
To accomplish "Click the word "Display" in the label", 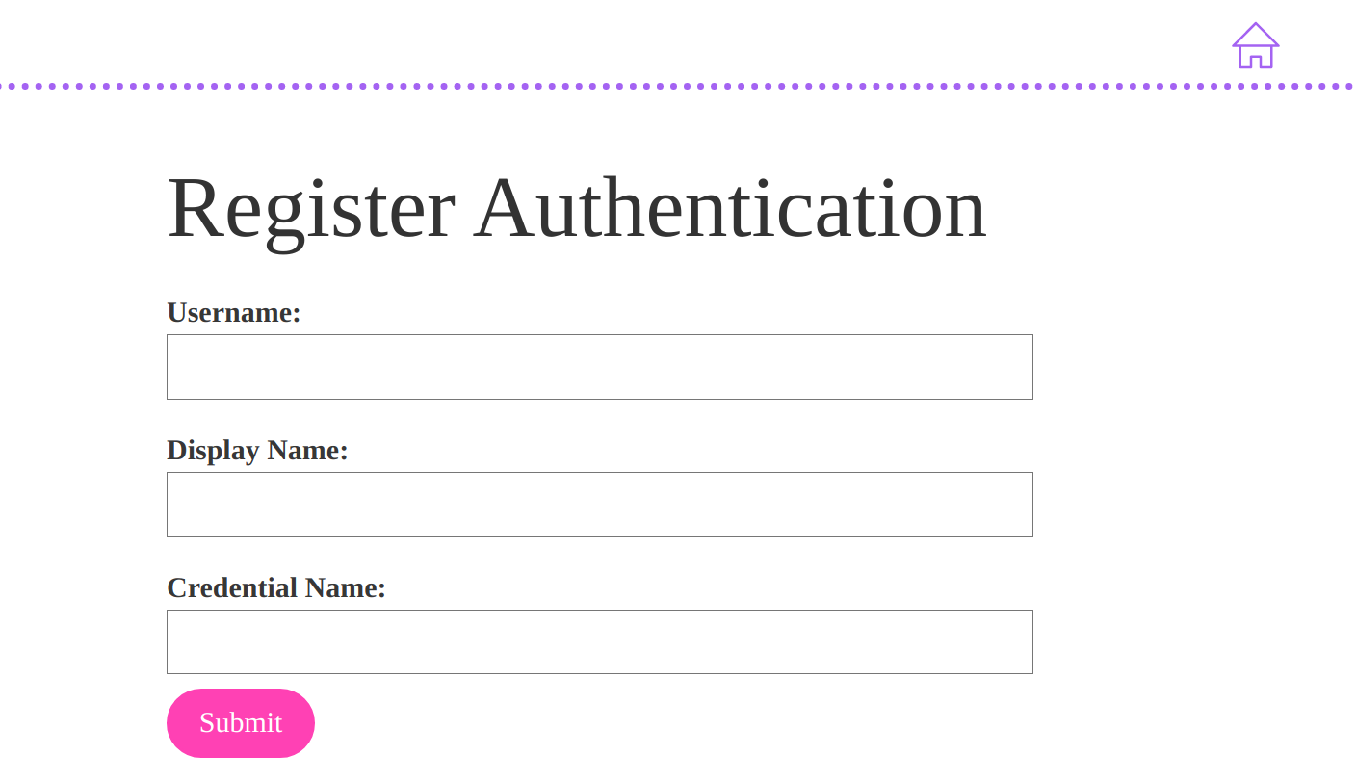I will 213,450.
